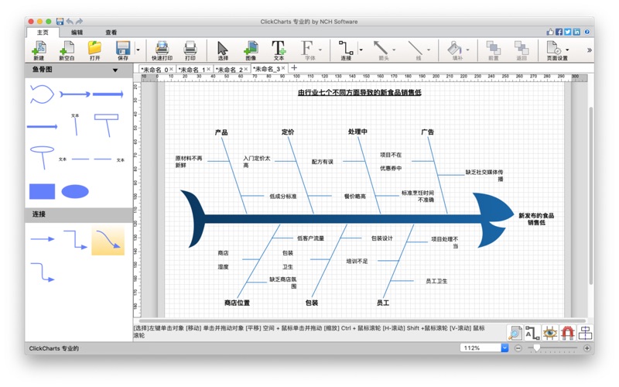Pick the blue rectangle shape
This screenshot has width=619, height=387.
(43, 191)
